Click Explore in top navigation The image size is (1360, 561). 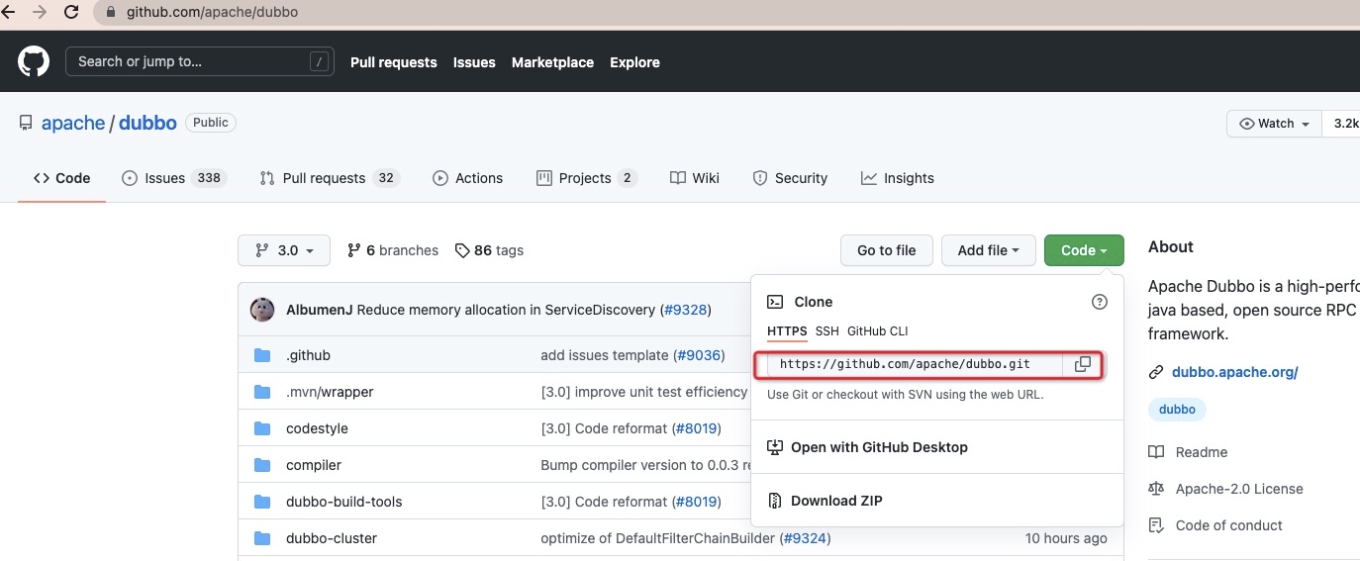pyautogui.click(x=634, y=62)
